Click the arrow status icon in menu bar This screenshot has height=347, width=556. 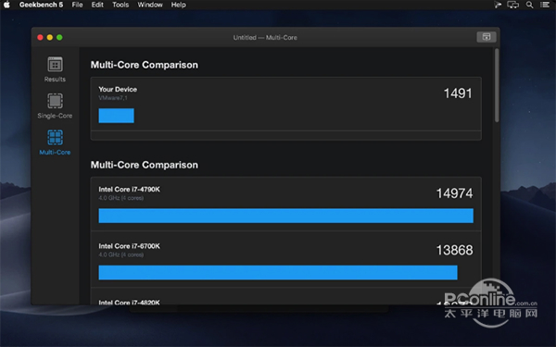pos(498,5)
